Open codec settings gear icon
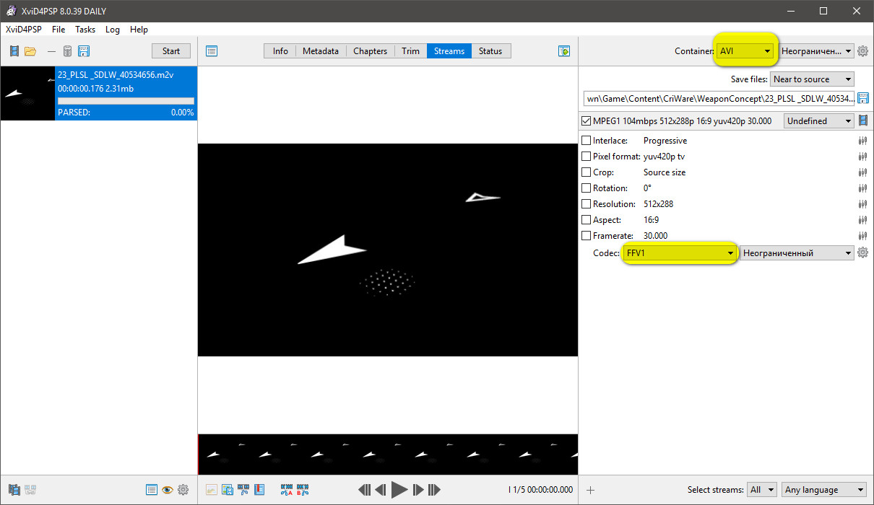Viewport: 874px width, 505px height. (x=862, y=252)
